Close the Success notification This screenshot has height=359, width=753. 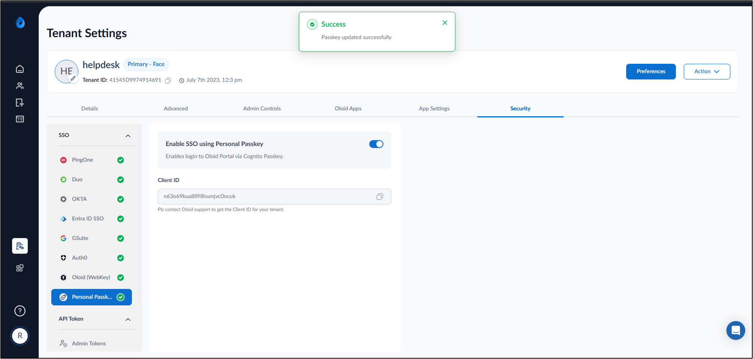[x=445, y=23]
